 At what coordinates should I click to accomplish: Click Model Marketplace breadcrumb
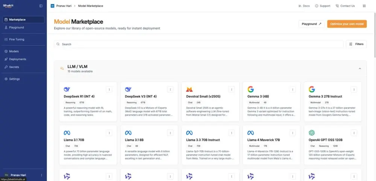coord(90,6)
